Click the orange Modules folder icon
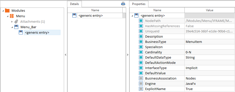Screen dimensions: 235x92 7,10
